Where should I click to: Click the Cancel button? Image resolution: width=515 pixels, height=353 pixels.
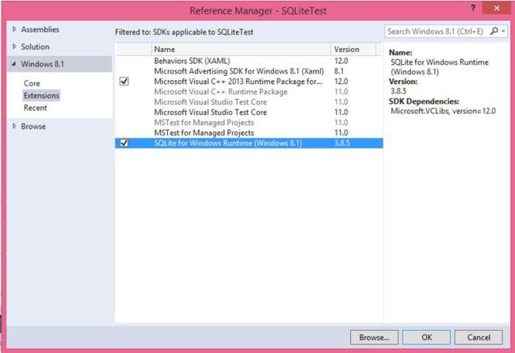(x=479, y=337)
